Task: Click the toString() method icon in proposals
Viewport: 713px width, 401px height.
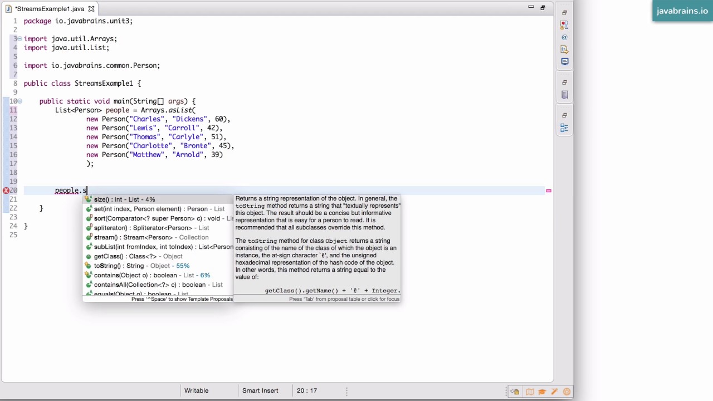Action: coord(89,266)
